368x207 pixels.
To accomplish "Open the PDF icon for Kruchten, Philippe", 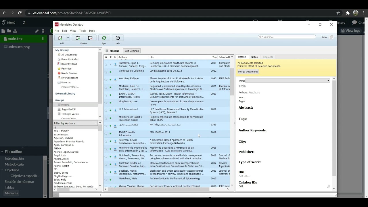I will click(115, 80).
